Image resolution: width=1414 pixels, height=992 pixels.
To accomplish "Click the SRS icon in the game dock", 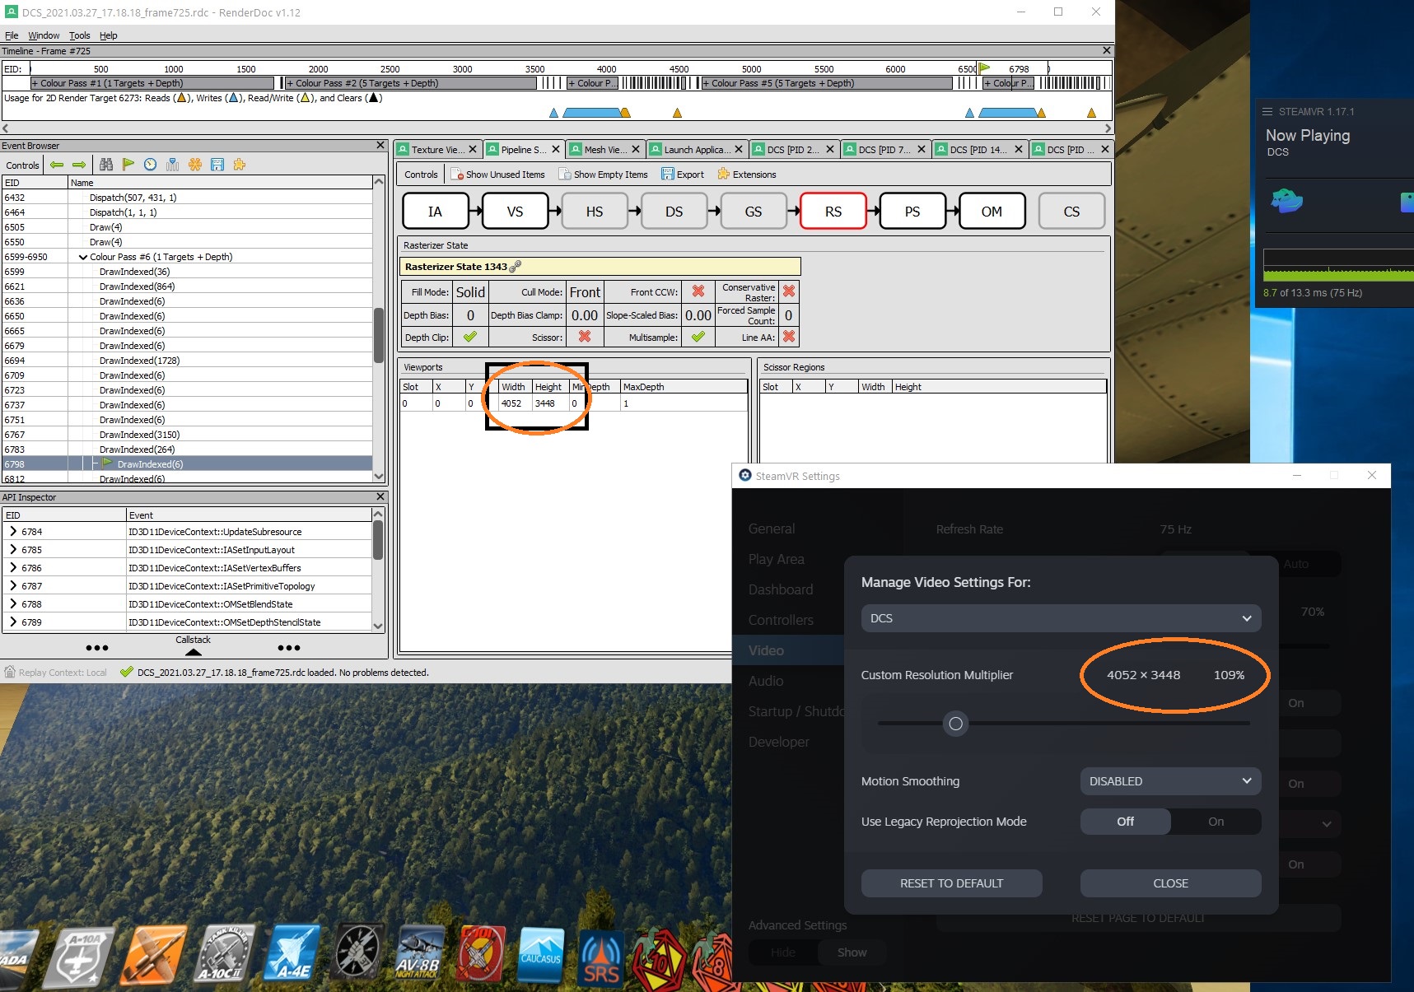I will click(601, 959).
